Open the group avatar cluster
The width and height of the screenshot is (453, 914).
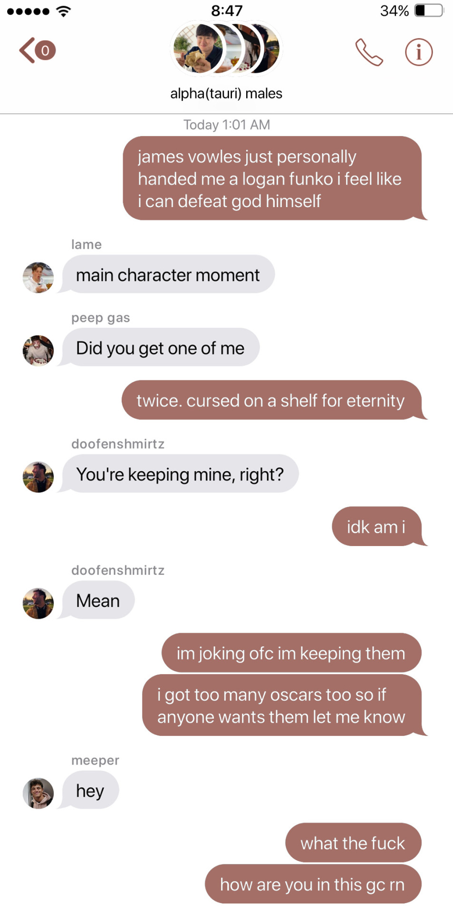pyautogui.click(x=226, y=48)
